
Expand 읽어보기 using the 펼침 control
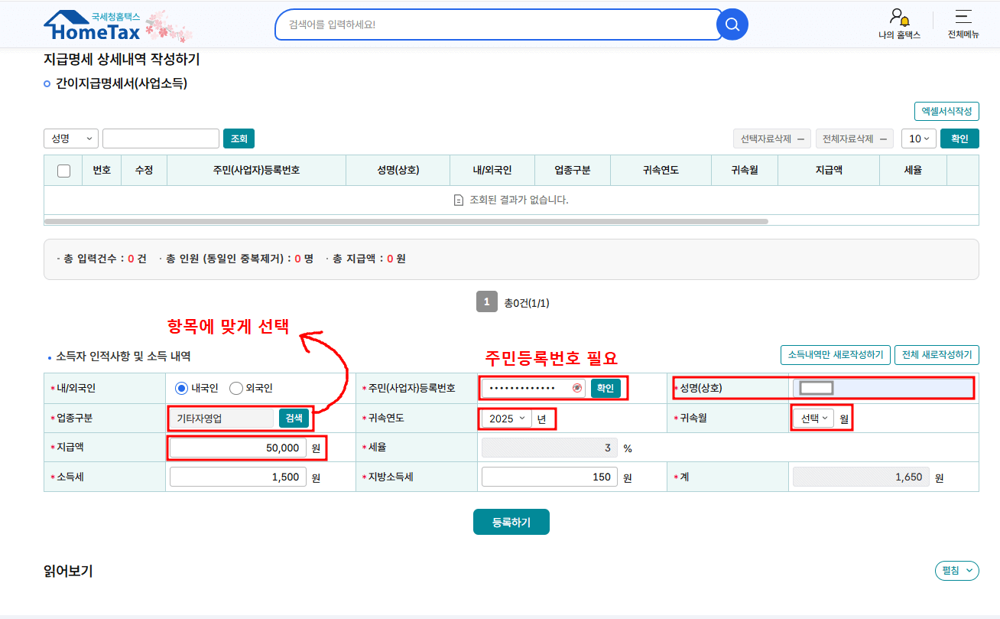(956, 570)
